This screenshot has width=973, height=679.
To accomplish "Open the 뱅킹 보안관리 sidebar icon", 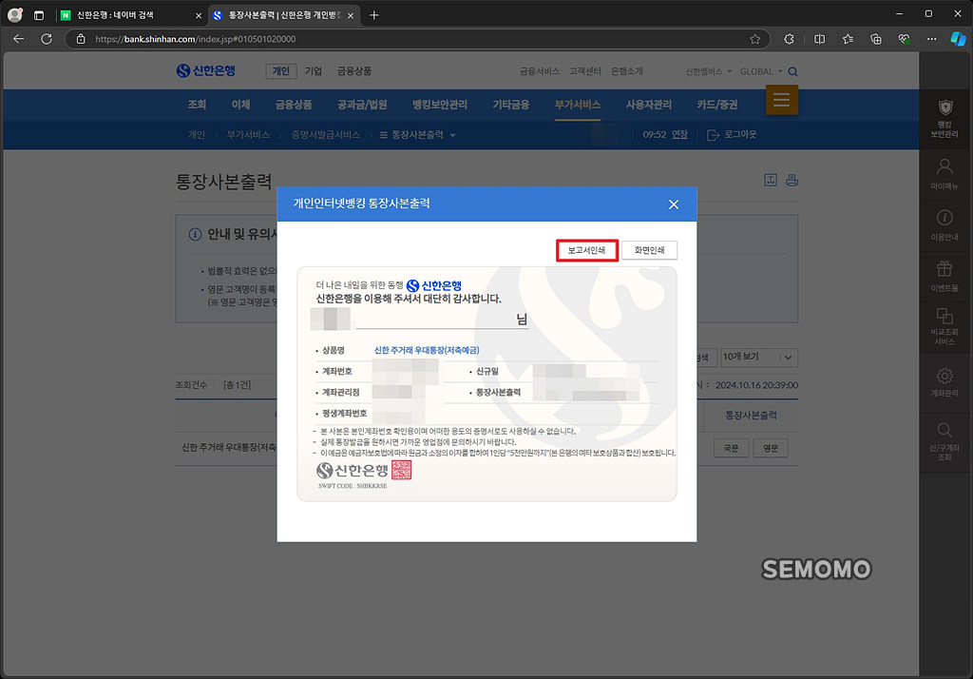I will pos(944,118).
